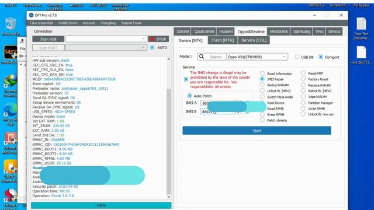
Task: Switch to the Huawei tab
Action: click(x=226, y=32)
